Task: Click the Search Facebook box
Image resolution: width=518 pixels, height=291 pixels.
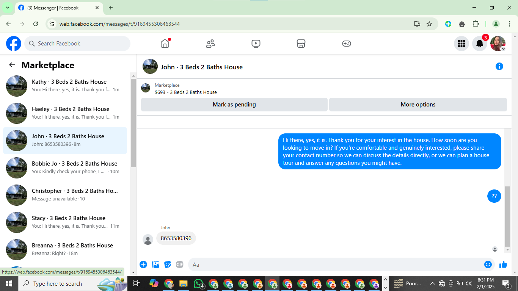Action: pyautogui.click(x=77, y=44)
